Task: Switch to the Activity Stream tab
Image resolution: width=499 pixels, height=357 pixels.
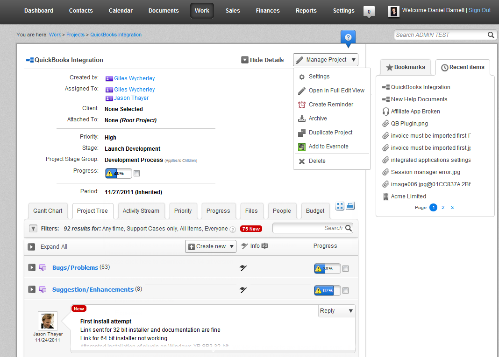Action: coord(141,211)
